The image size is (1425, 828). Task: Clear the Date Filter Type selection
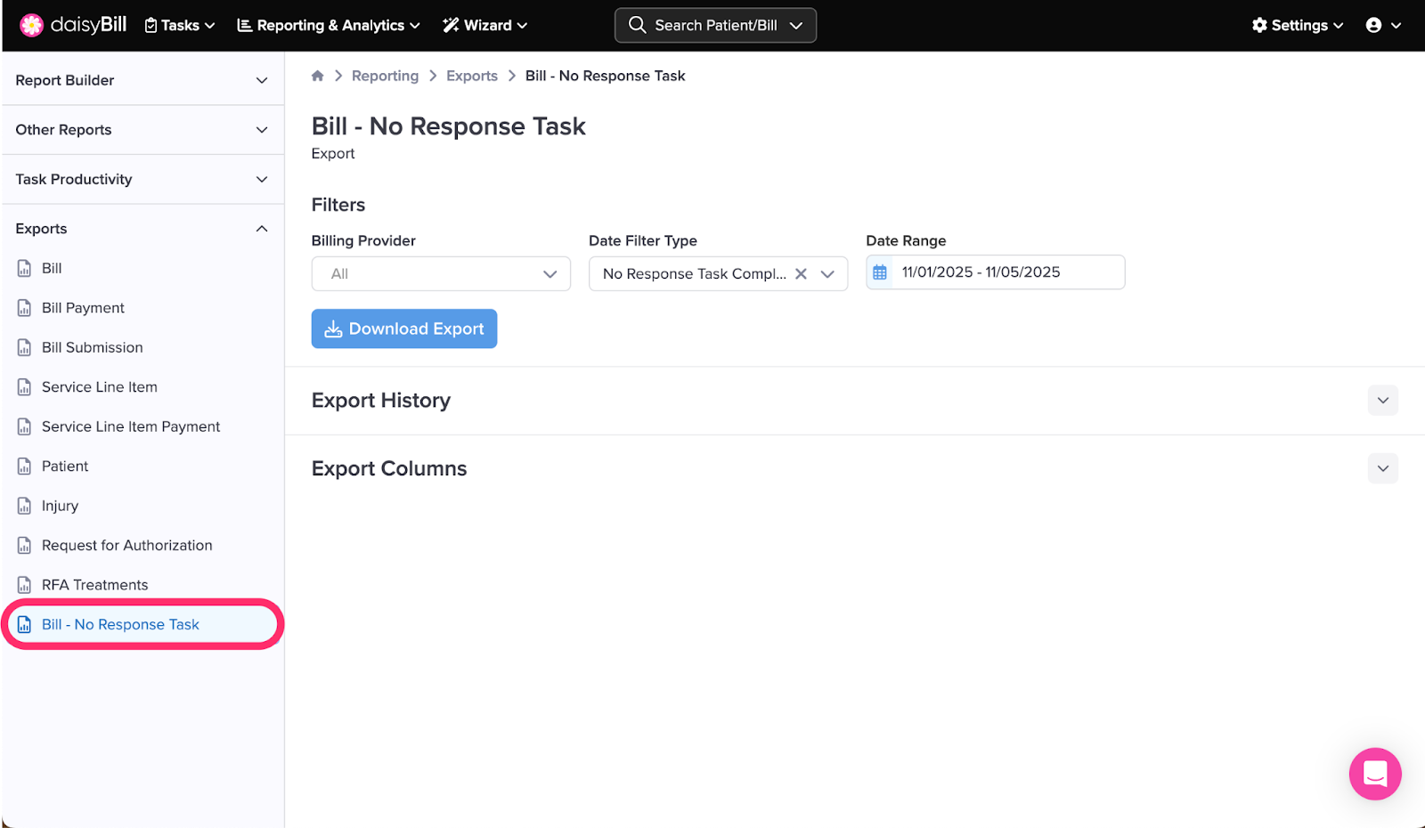[801, 274]
